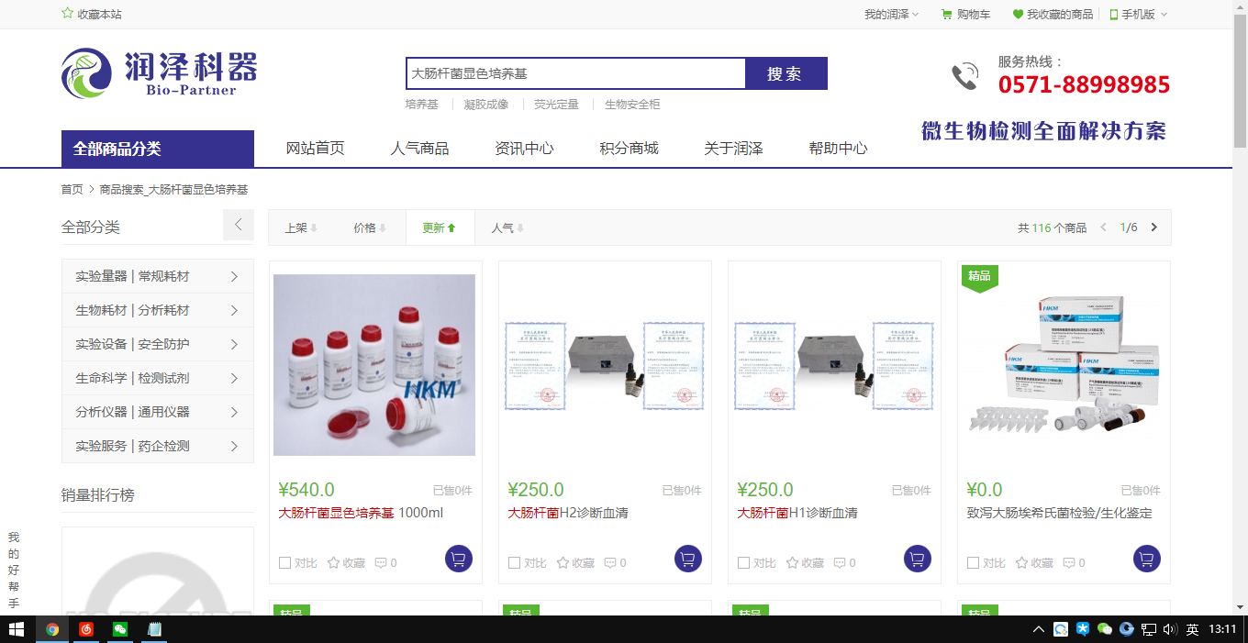Expand 生命科学 | 检测试剂 category

click(x=158, y=378)
